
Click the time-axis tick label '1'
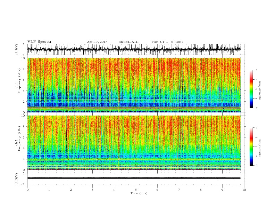(49, 190)
